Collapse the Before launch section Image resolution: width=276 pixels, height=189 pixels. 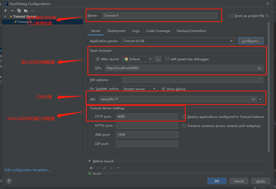pyautogui.click(x=89, y=161)
